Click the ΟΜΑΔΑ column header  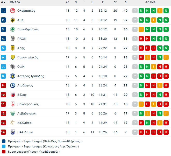point(16,2)
